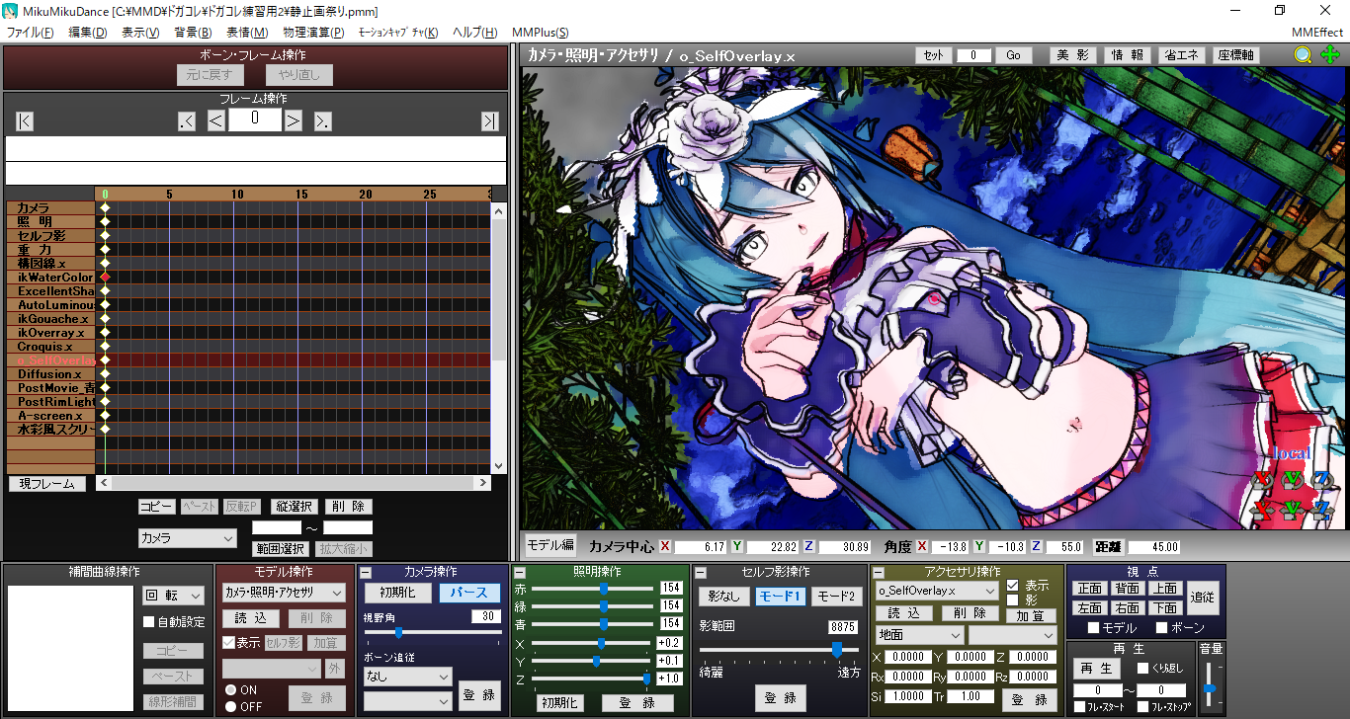Toggle 表示 checkbox in モデル操作 panel
1350x719 pixels.
point(229,643)
